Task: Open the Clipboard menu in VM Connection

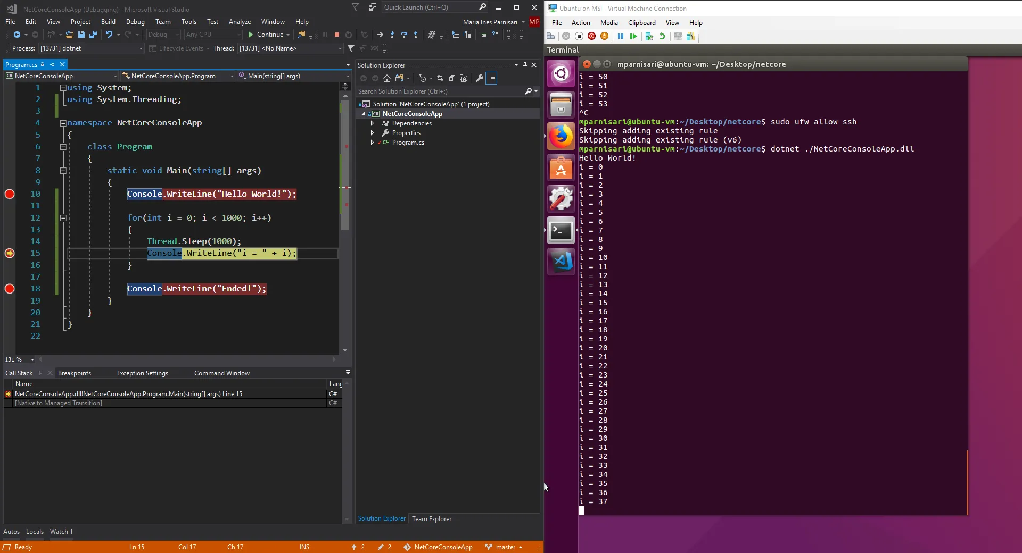Action: click(x=641, y=23)
